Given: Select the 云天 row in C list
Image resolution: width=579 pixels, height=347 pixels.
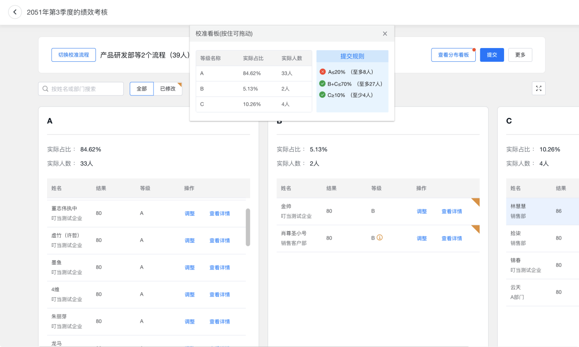Looking at the screenshot, I should pos(542,292).
